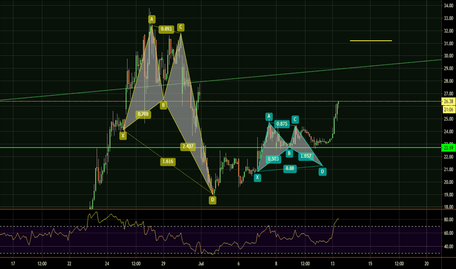456x269 pixels.
Task: Click the 22.00 price axis label
Action: coord(449,157)
